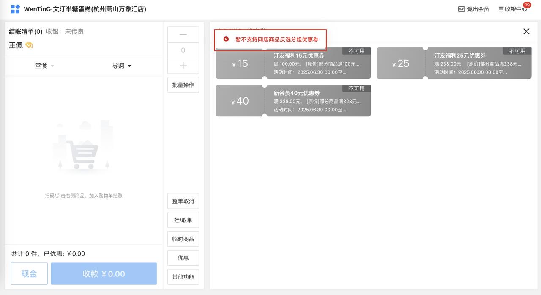Click the VIP exit member icon
This screenshot has width=541, height=295.
point(462,9)
